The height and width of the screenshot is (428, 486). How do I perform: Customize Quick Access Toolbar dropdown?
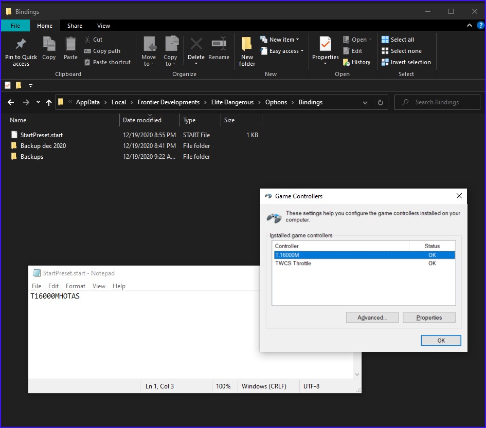coord(30,85)
